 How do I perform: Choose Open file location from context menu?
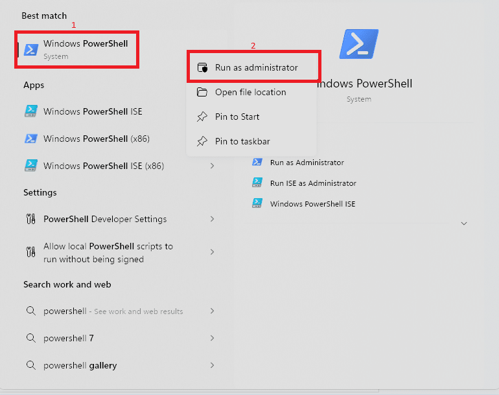click(x=250, y=92)
